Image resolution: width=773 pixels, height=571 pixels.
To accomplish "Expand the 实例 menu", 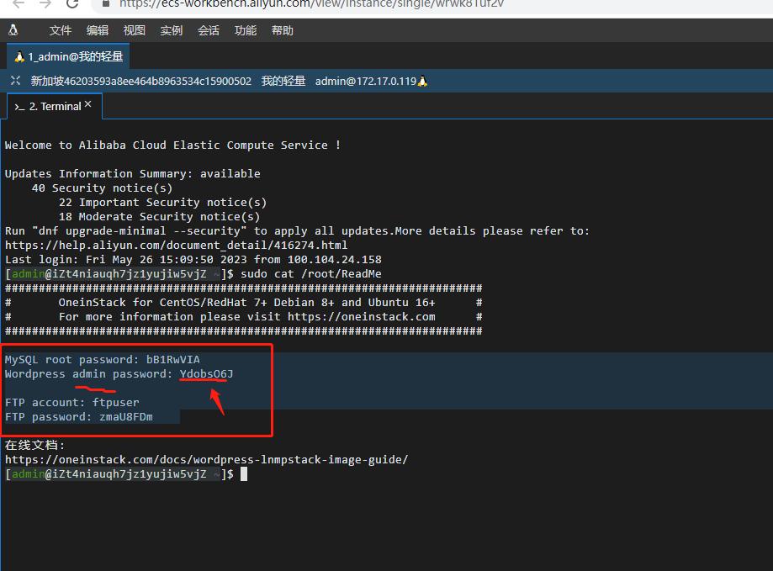I will pos(172,30).
